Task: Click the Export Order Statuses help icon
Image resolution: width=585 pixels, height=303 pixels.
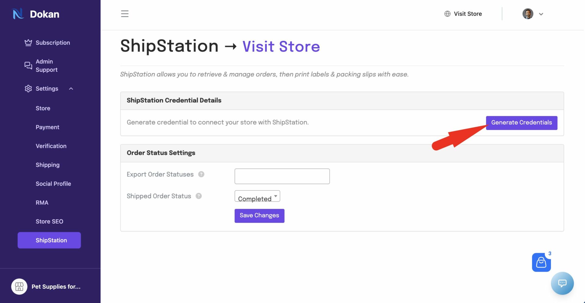Action: click(201, 174)
